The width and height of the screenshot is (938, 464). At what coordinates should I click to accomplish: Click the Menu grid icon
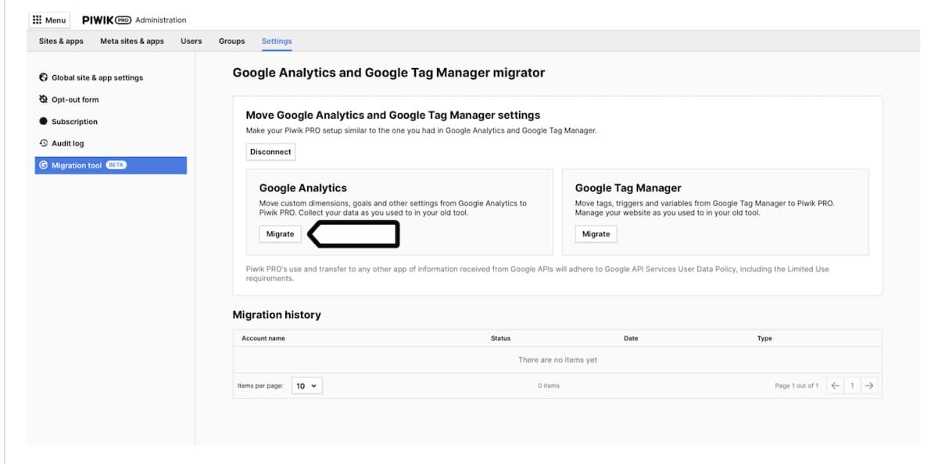(37, 20)
